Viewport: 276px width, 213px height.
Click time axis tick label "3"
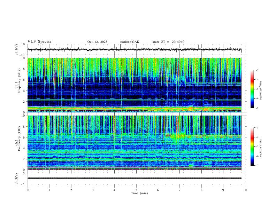[93, 190]
